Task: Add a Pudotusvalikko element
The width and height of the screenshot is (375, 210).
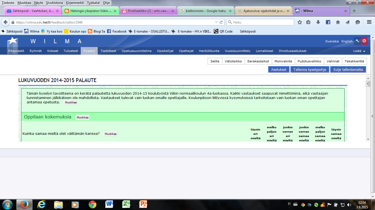Action: click(310, 61)
